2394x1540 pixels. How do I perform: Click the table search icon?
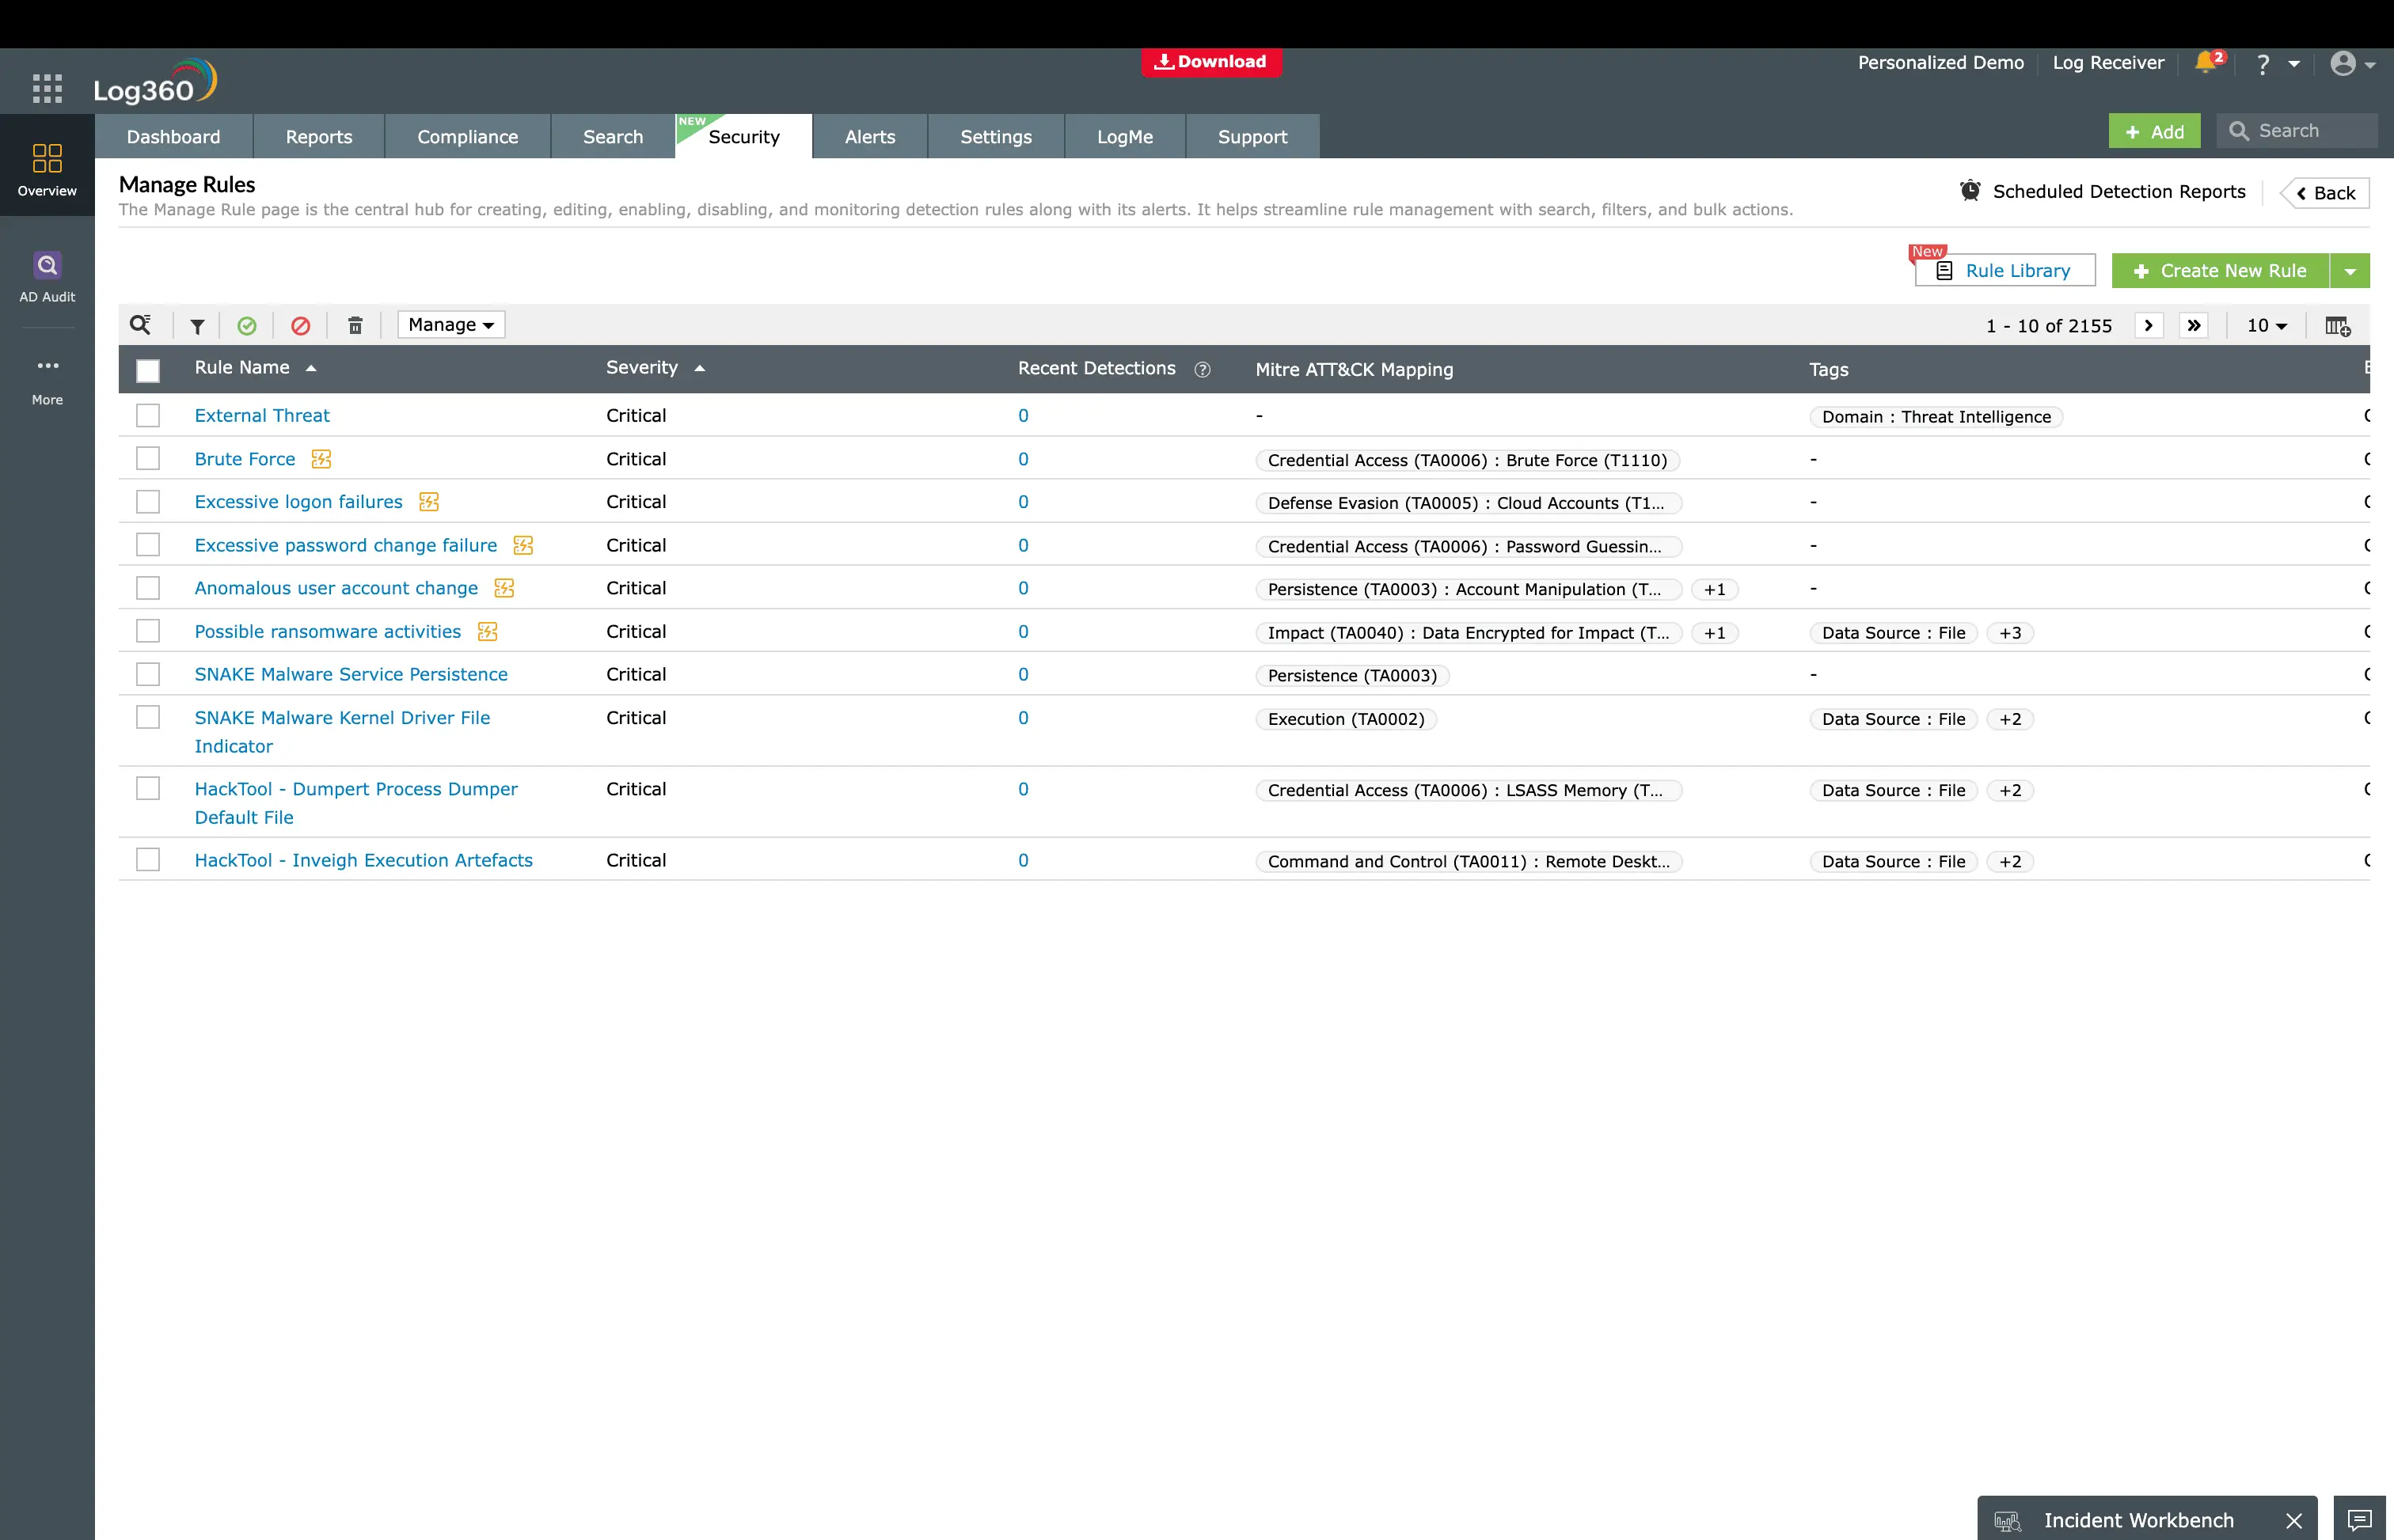tap(141, 325)
